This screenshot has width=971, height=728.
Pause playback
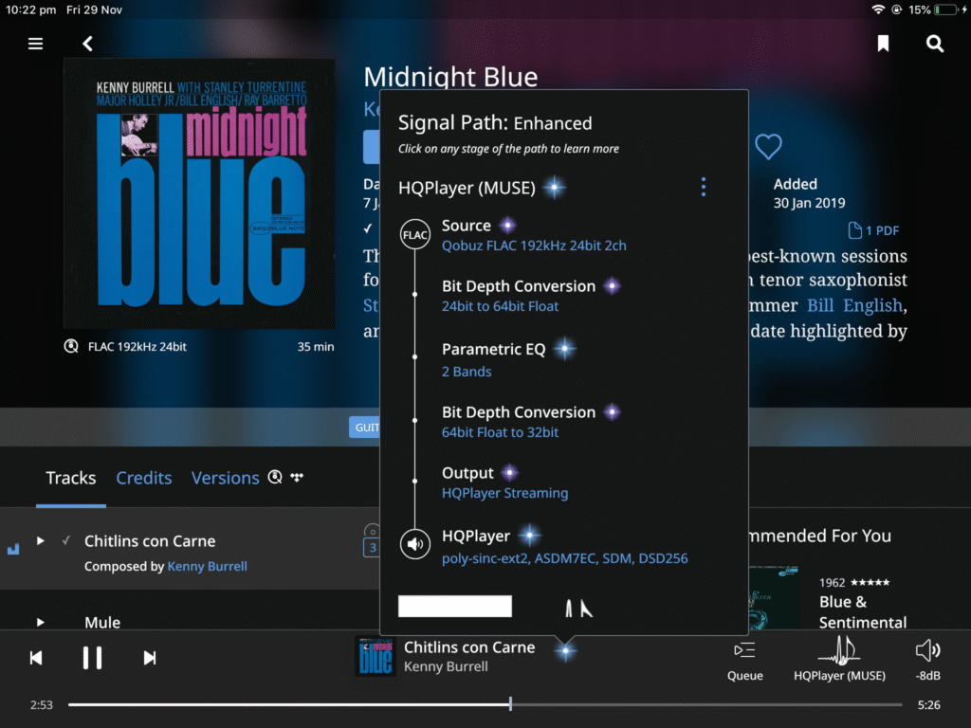92,658
